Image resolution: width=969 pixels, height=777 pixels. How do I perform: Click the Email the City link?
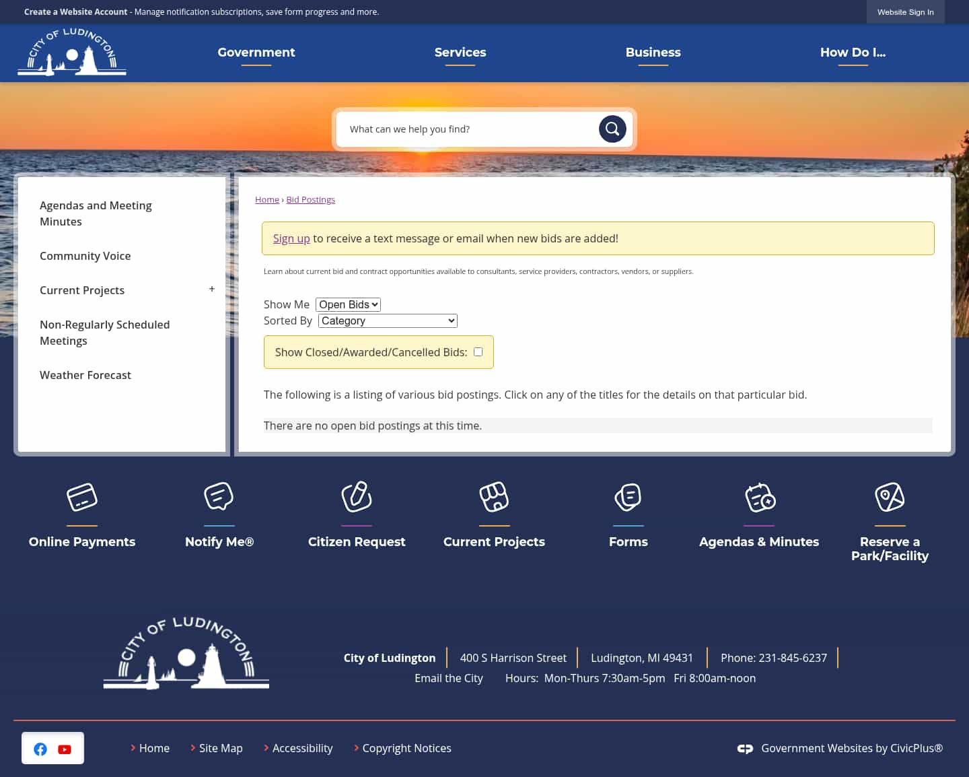click(x=449, y=678)
